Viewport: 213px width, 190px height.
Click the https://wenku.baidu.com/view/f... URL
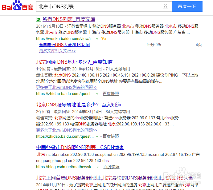click(65, 39)
